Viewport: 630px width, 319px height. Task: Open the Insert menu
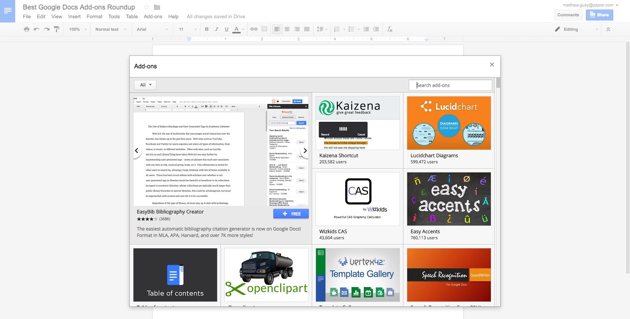click(x=74, y=17)
